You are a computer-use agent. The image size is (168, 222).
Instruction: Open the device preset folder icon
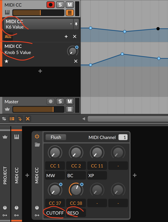[x=37, y=144]
